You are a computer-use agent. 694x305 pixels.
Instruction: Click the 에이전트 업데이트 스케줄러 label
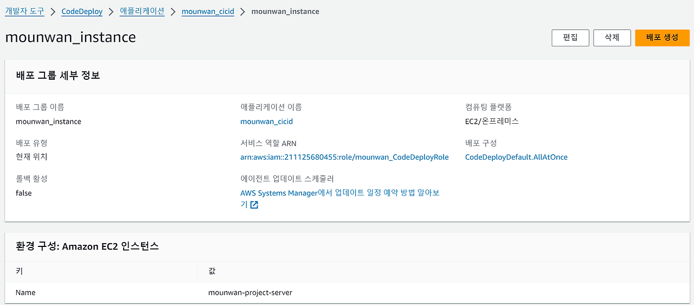(x=287, y=179)
